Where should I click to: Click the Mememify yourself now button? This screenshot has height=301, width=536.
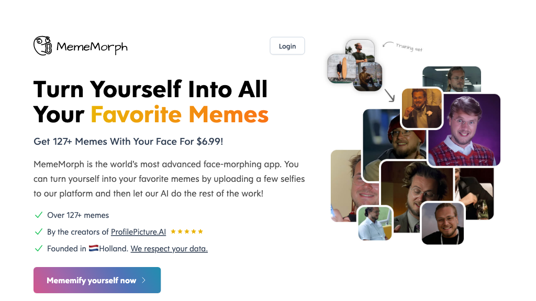(97, 280)
